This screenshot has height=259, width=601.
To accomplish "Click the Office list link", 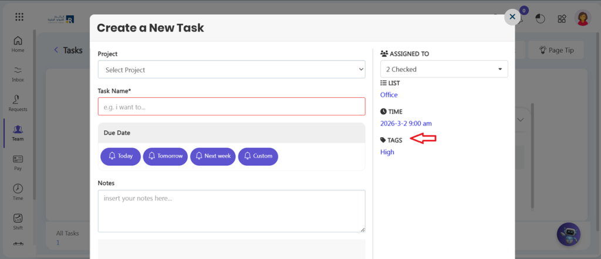I will (x=389, y=95).
